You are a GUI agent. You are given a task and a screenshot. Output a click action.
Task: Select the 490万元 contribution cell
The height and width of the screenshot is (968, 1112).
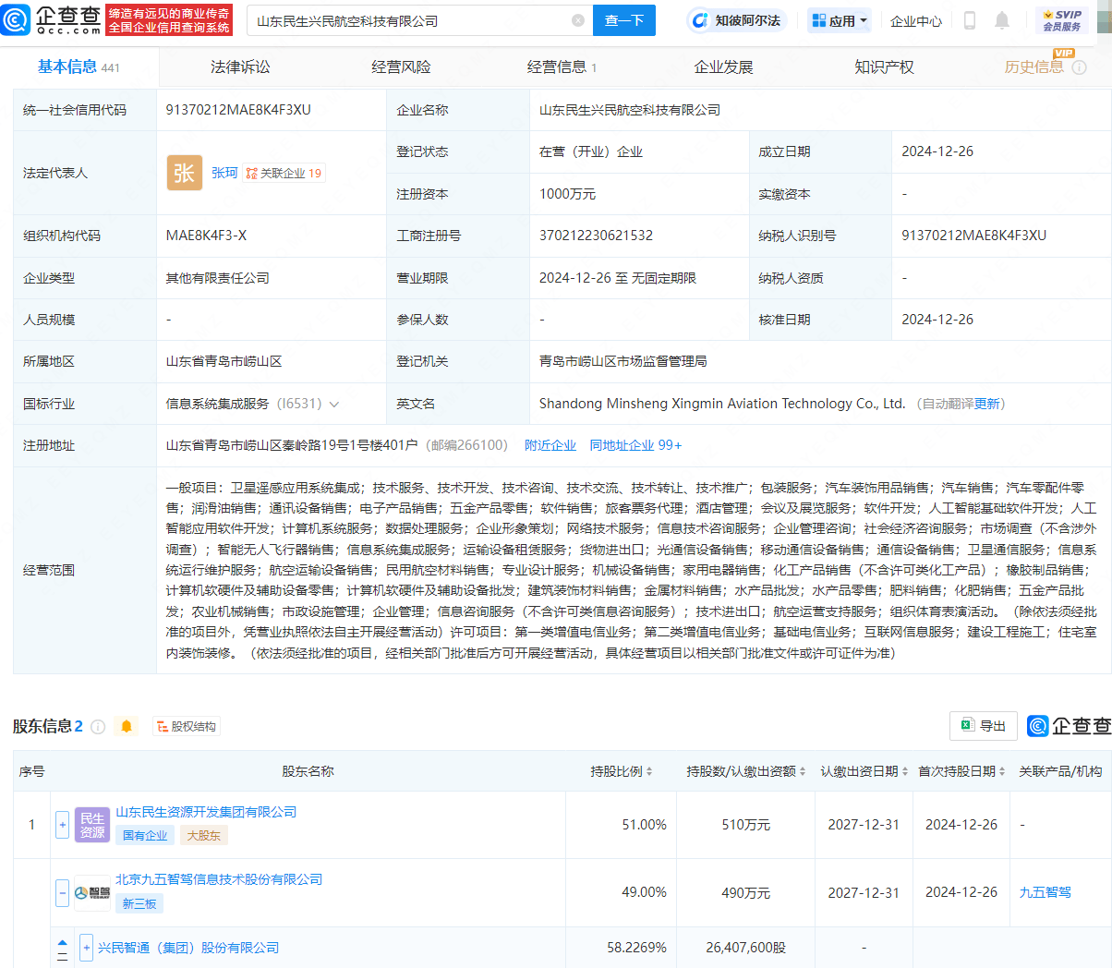pyautogui.click(x=745, y=893)
